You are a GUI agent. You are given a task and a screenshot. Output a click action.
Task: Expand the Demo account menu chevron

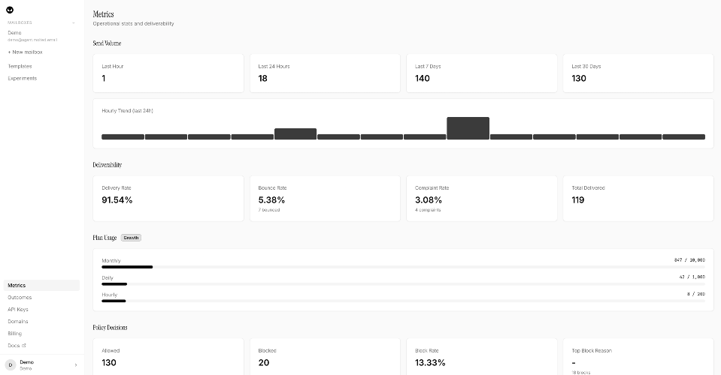pos(76,365)
